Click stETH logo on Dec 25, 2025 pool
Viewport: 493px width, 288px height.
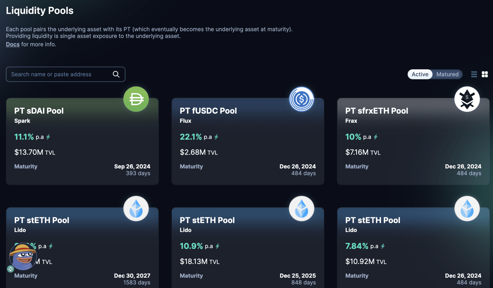(x=302, y=208)
